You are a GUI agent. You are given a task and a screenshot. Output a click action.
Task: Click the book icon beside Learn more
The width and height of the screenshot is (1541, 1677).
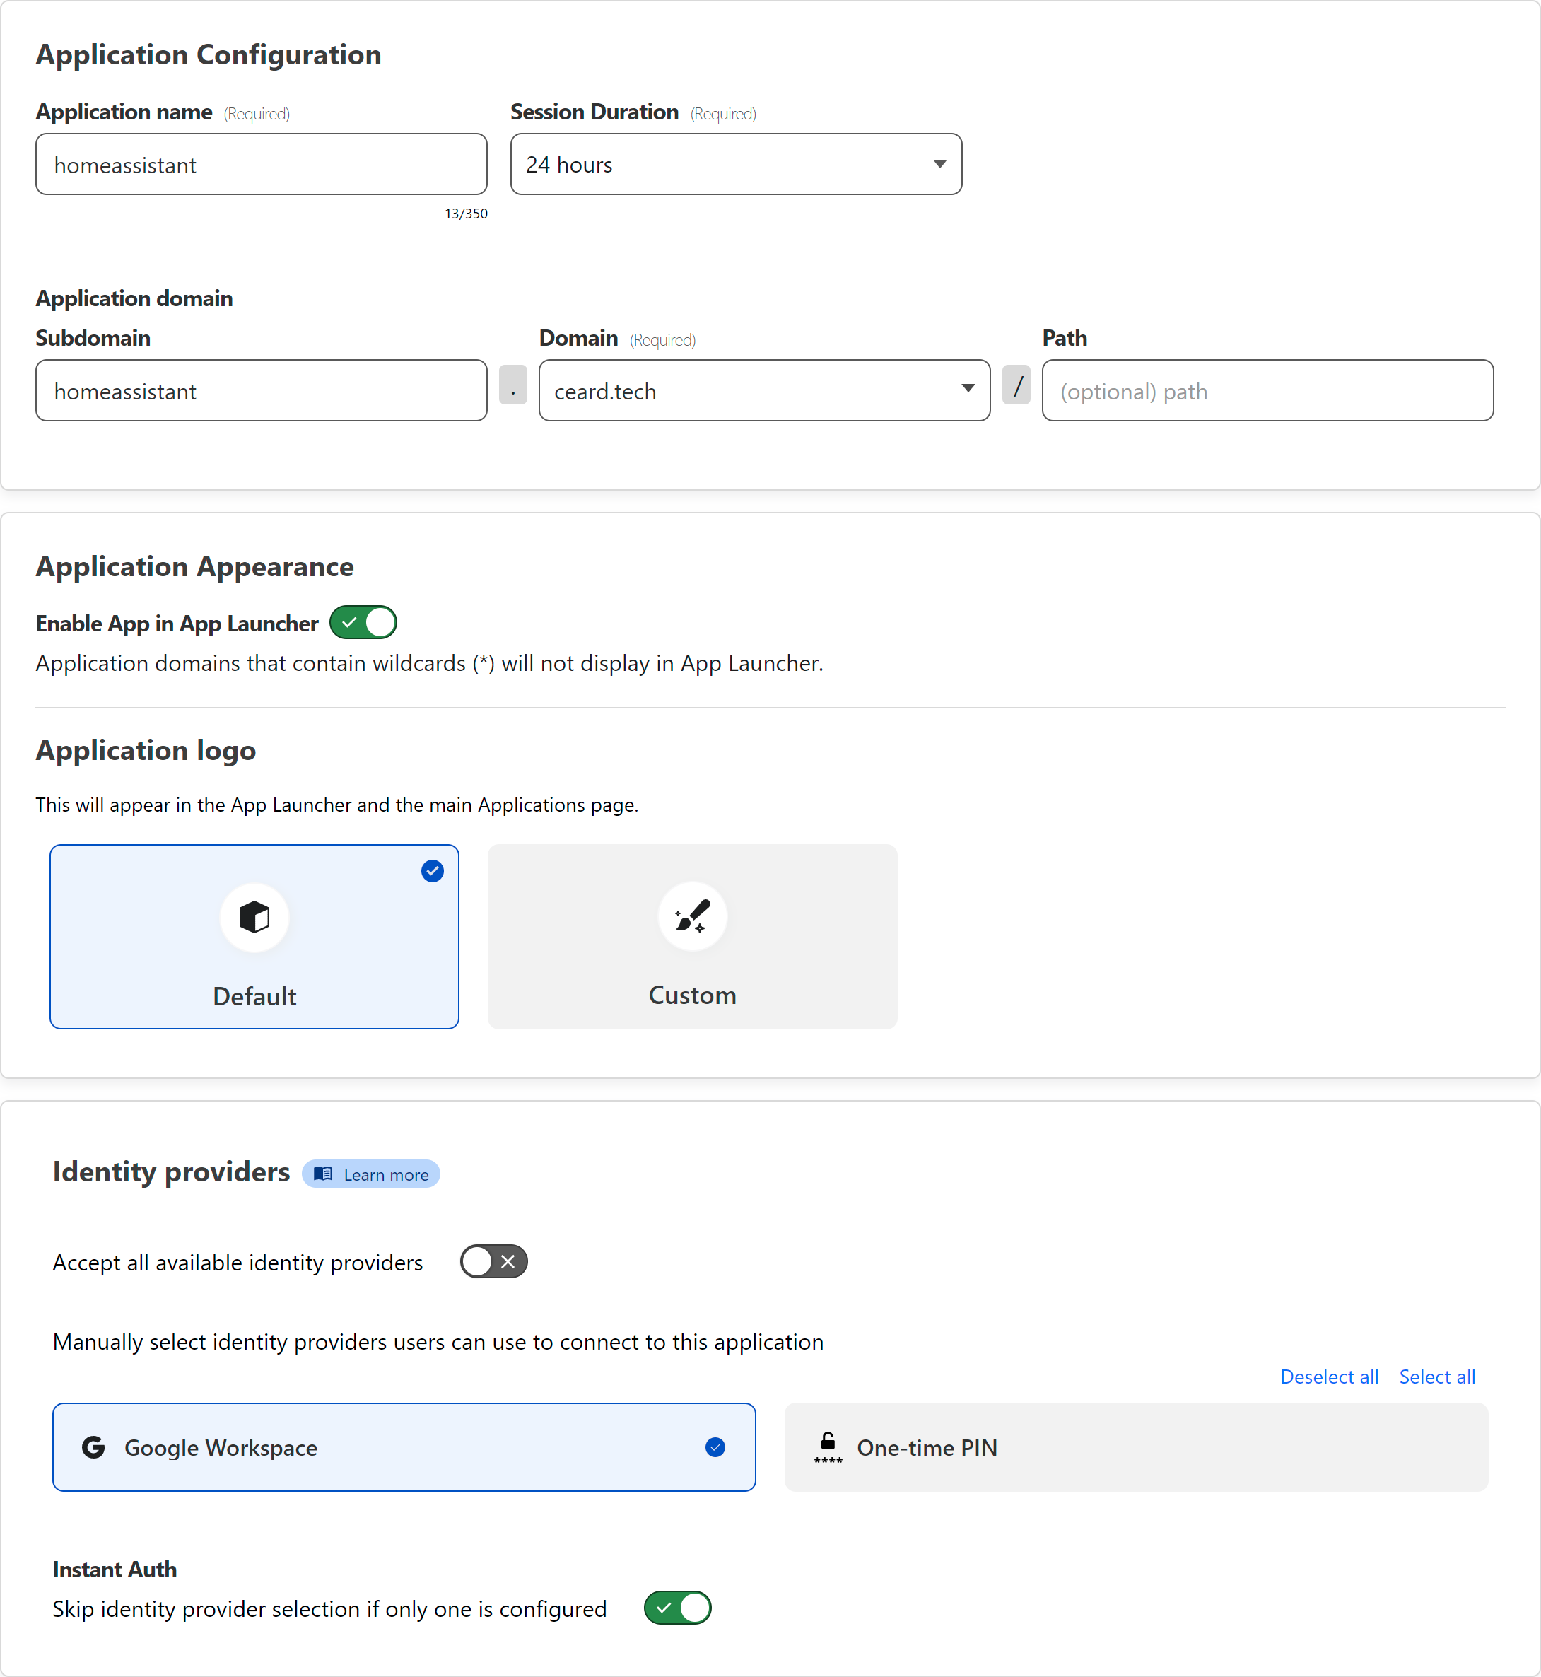324,1174
